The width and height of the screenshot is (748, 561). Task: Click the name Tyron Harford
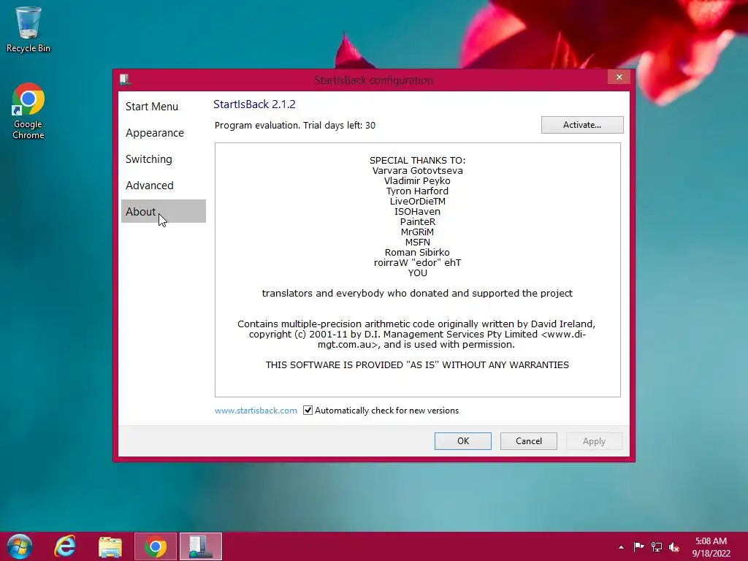pos(417,191)
